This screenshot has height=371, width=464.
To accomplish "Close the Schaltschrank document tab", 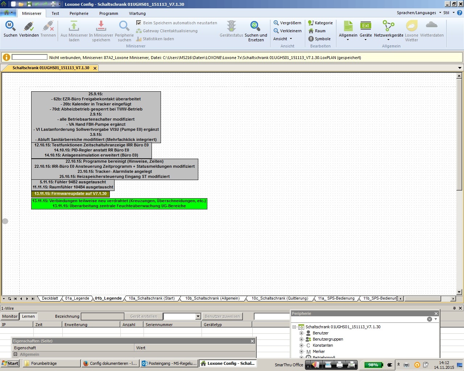I will [95, 68].
